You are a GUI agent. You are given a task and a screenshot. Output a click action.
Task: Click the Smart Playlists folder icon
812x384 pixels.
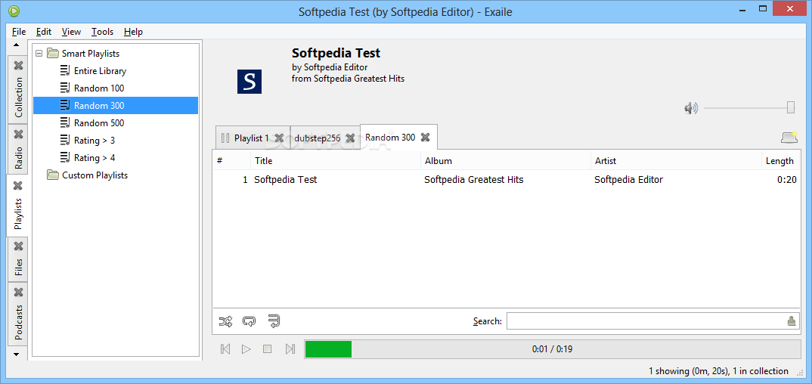click(53, 54)
